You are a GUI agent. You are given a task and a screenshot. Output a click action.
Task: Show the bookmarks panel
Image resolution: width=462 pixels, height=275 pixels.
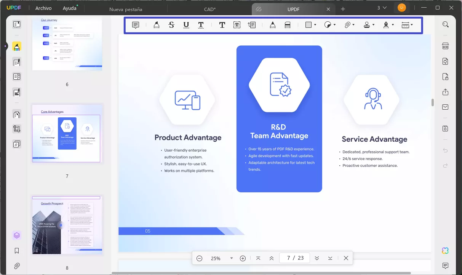(x=17, y=251)
